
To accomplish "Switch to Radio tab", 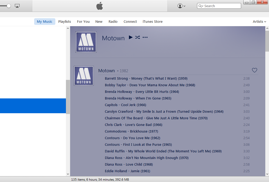I will tap(113, 22).
